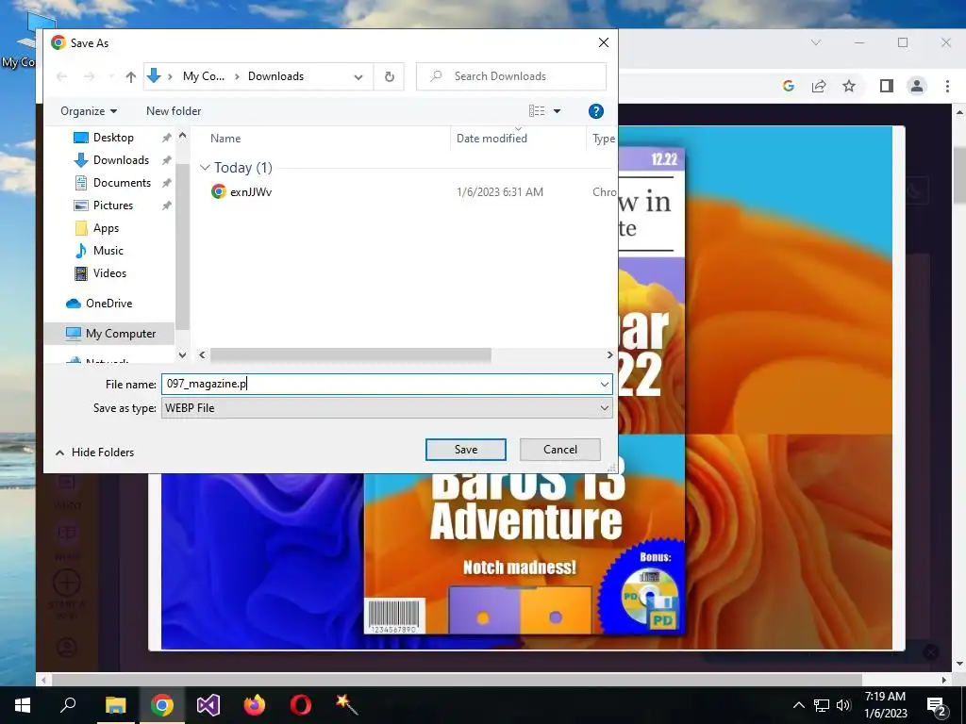The image size is (966, 724).
Task: Select Pictures in navigation pane
Action: [x=113, y=205]
